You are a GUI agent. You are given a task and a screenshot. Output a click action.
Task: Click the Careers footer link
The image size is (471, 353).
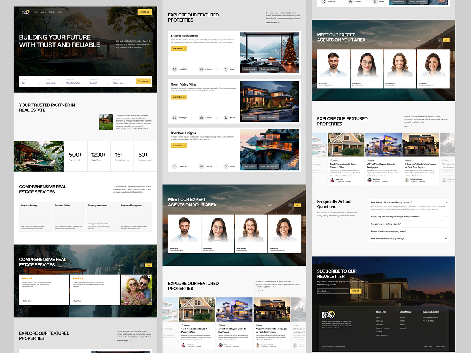coord(379,331)
